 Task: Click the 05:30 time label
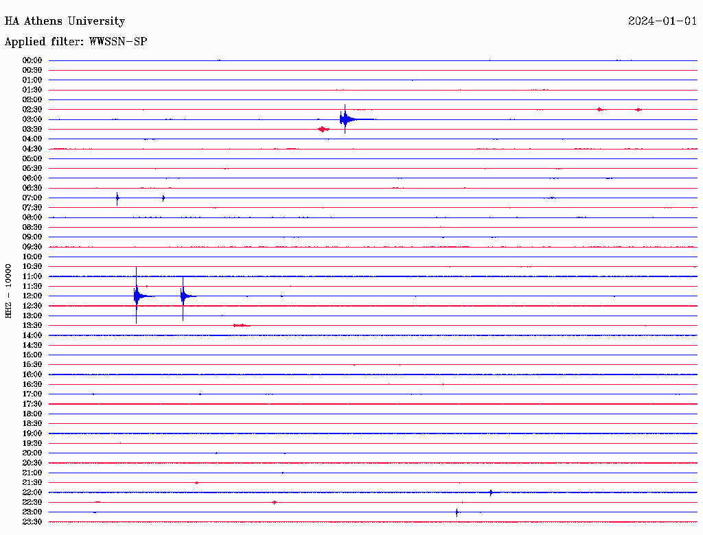pos(32,169)
